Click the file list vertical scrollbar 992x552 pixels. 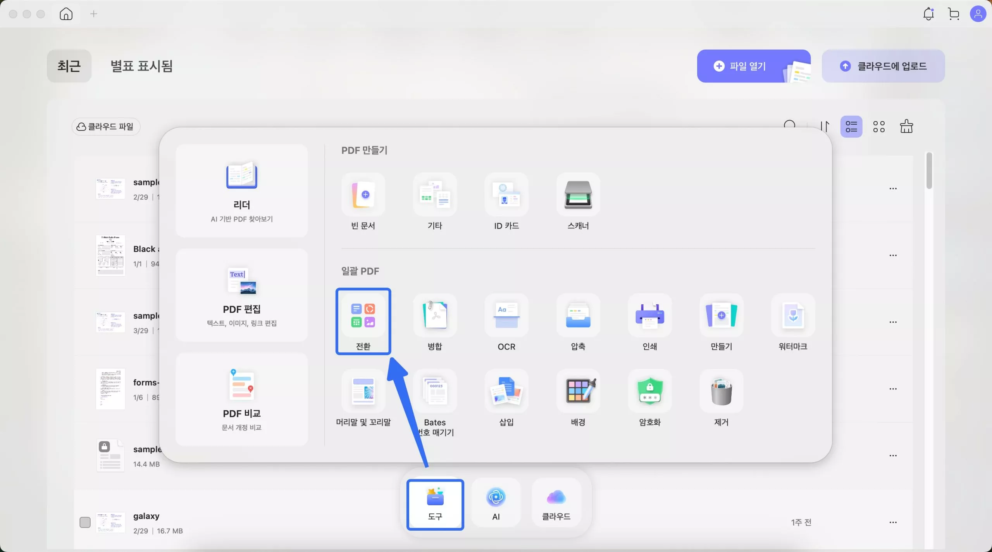click(929, 171)
